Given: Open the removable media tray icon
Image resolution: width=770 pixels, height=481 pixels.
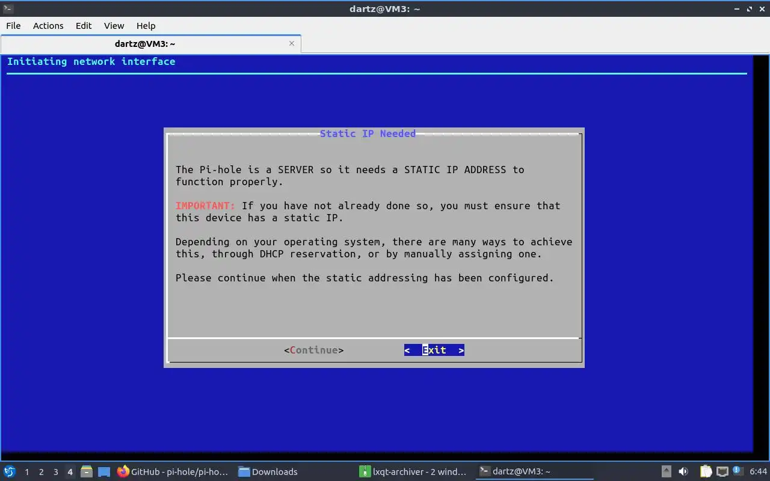Looking at the screenshot, I should [x=667, y=471].
